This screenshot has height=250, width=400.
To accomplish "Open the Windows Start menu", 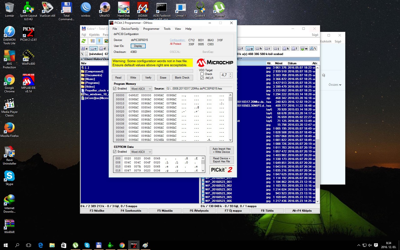I will pos(6,245).
